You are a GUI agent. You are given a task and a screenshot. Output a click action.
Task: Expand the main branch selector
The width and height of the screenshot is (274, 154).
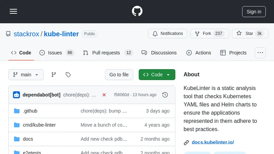(x=26, y=75)
